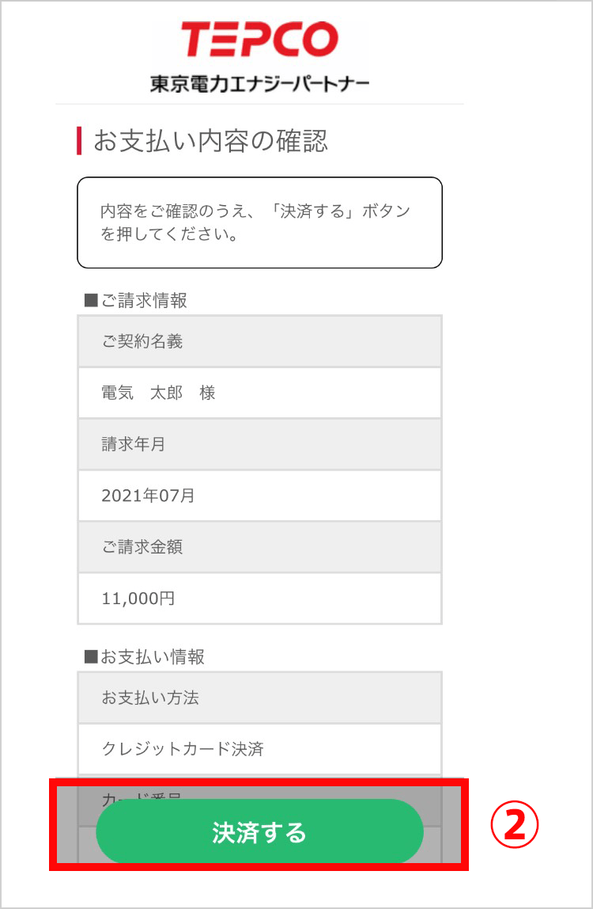Click the red vertical bar beside the heading
Screen dimensions: 593x909
click(79, 141)
